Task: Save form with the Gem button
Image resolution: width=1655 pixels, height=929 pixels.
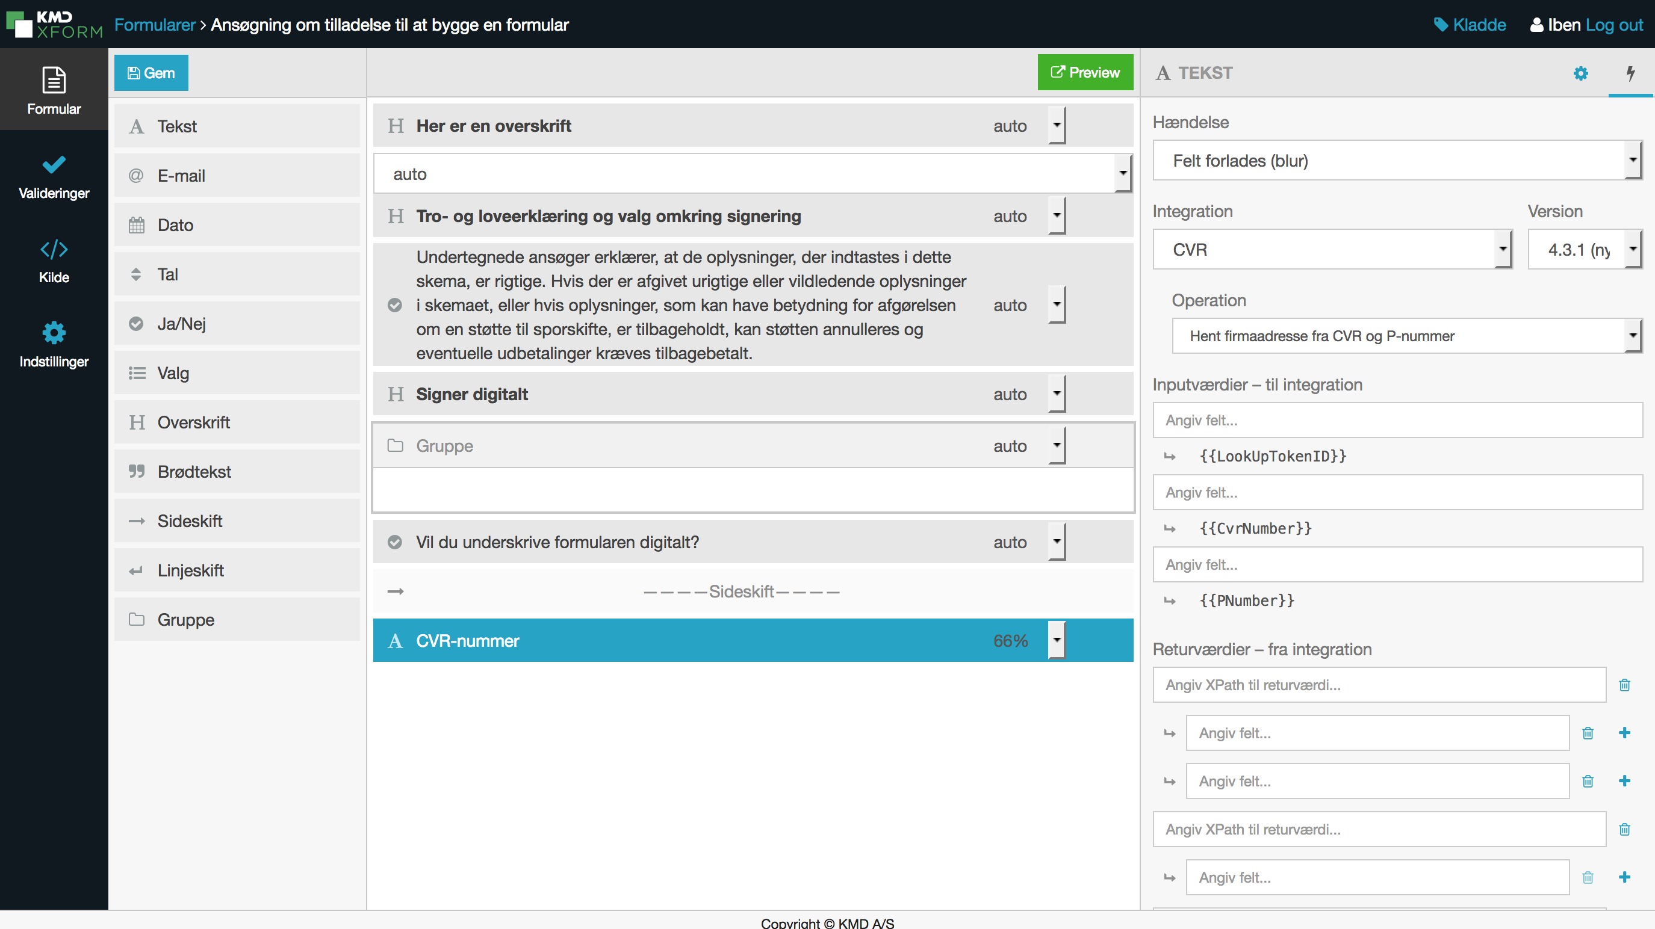Action: [151, 73]
